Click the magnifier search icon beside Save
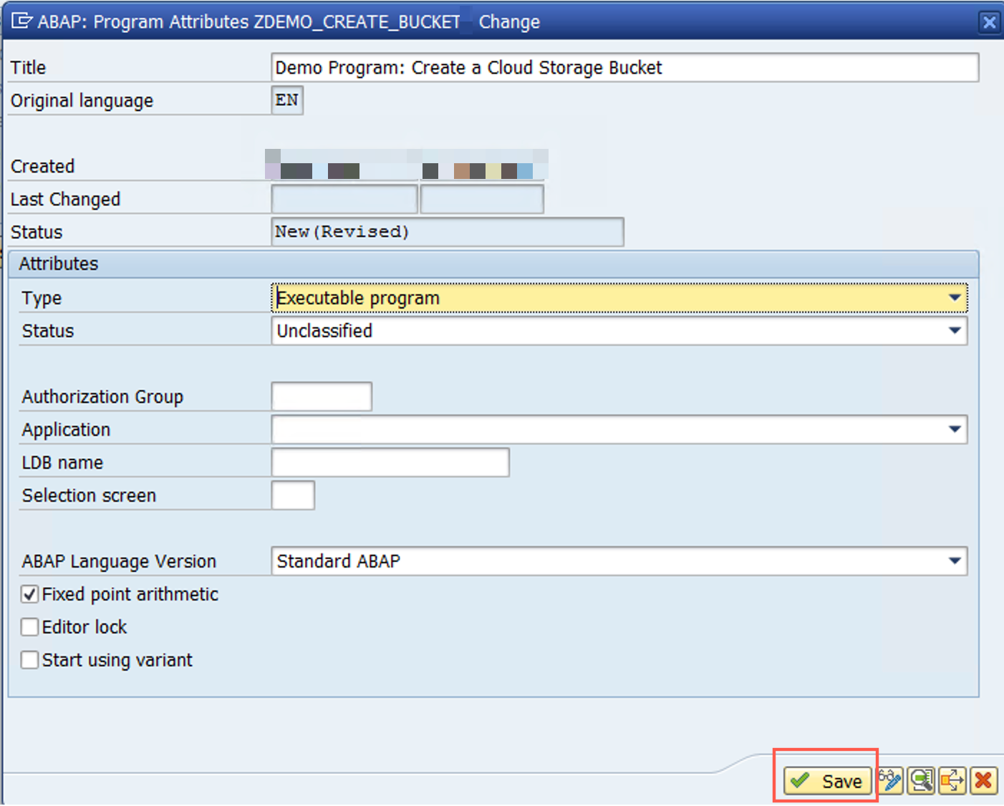The width and height of the screenshot is (1004, 806). click(921, 781)
